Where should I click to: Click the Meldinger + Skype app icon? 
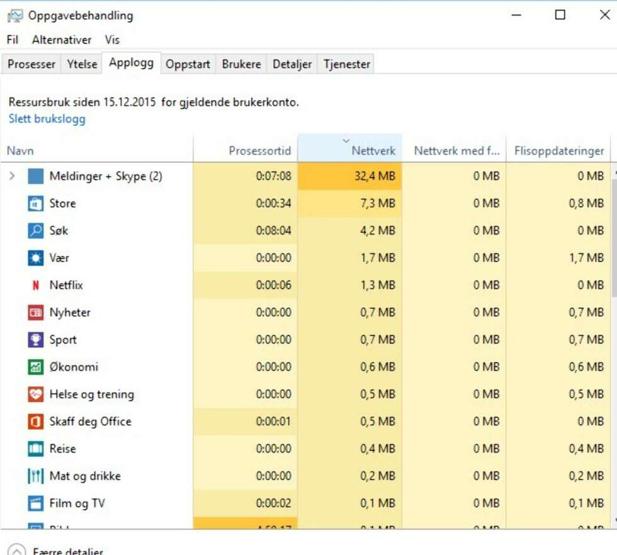tap(35, 176)
